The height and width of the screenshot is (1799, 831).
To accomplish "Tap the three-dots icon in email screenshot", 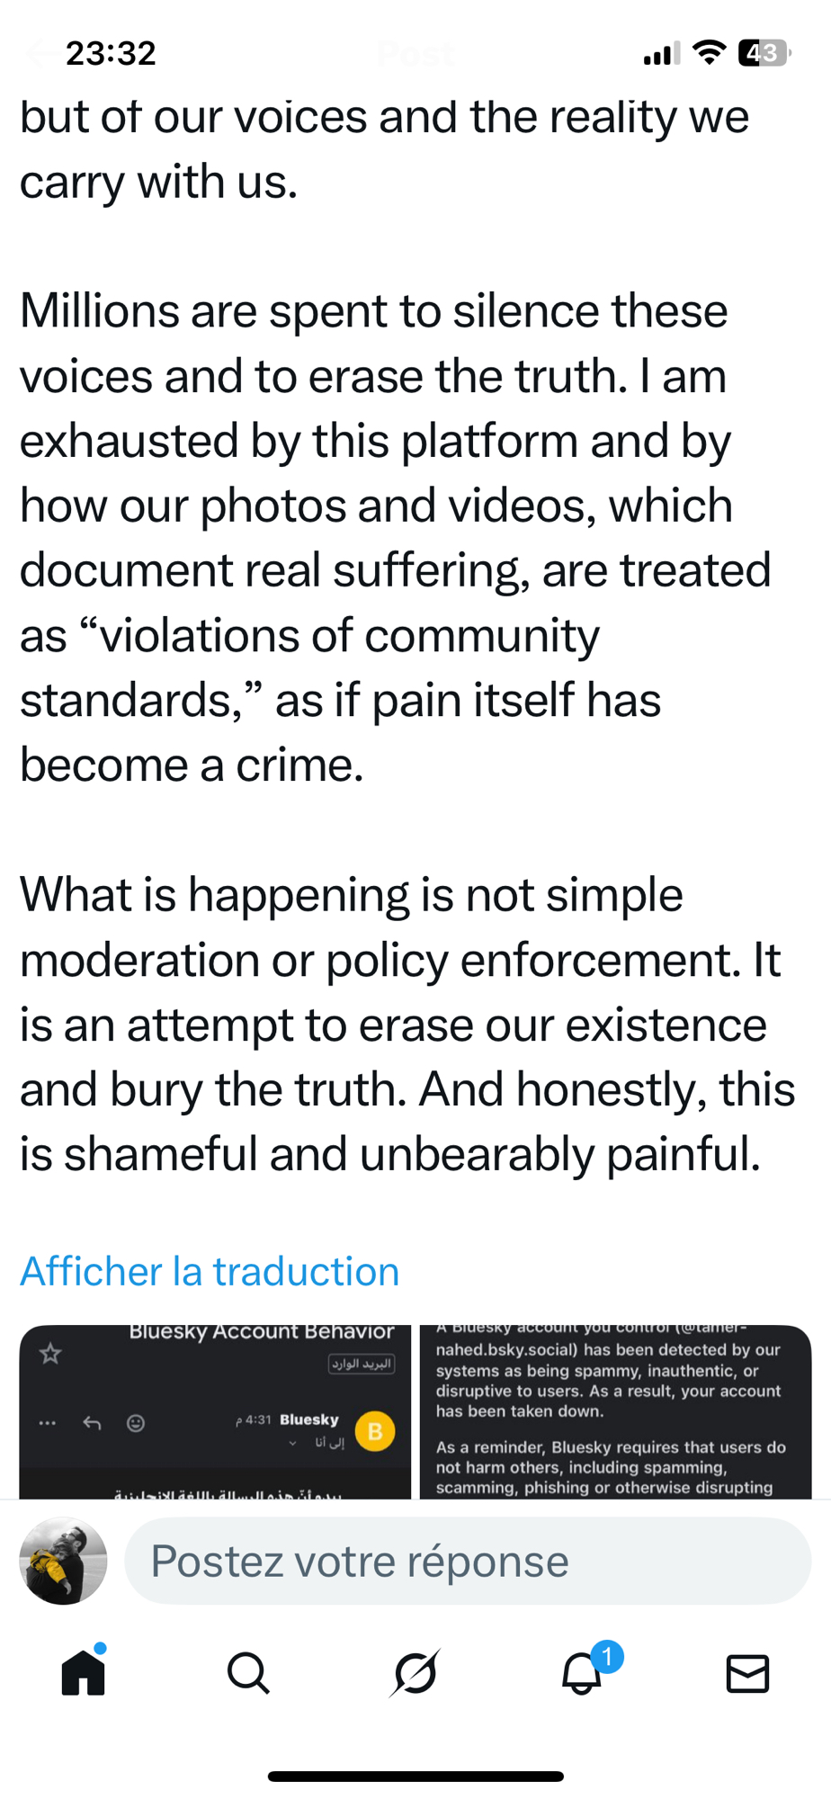I will 48,1423.
